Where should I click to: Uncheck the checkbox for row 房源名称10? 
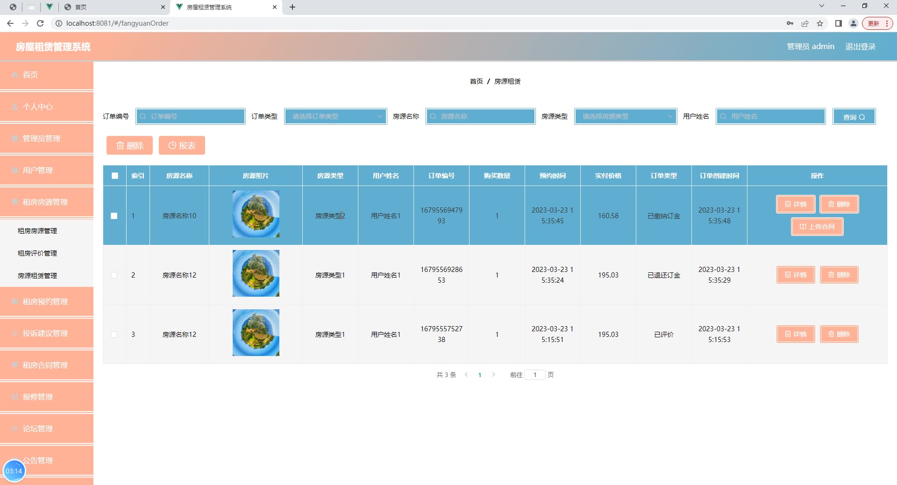point(114,216)
